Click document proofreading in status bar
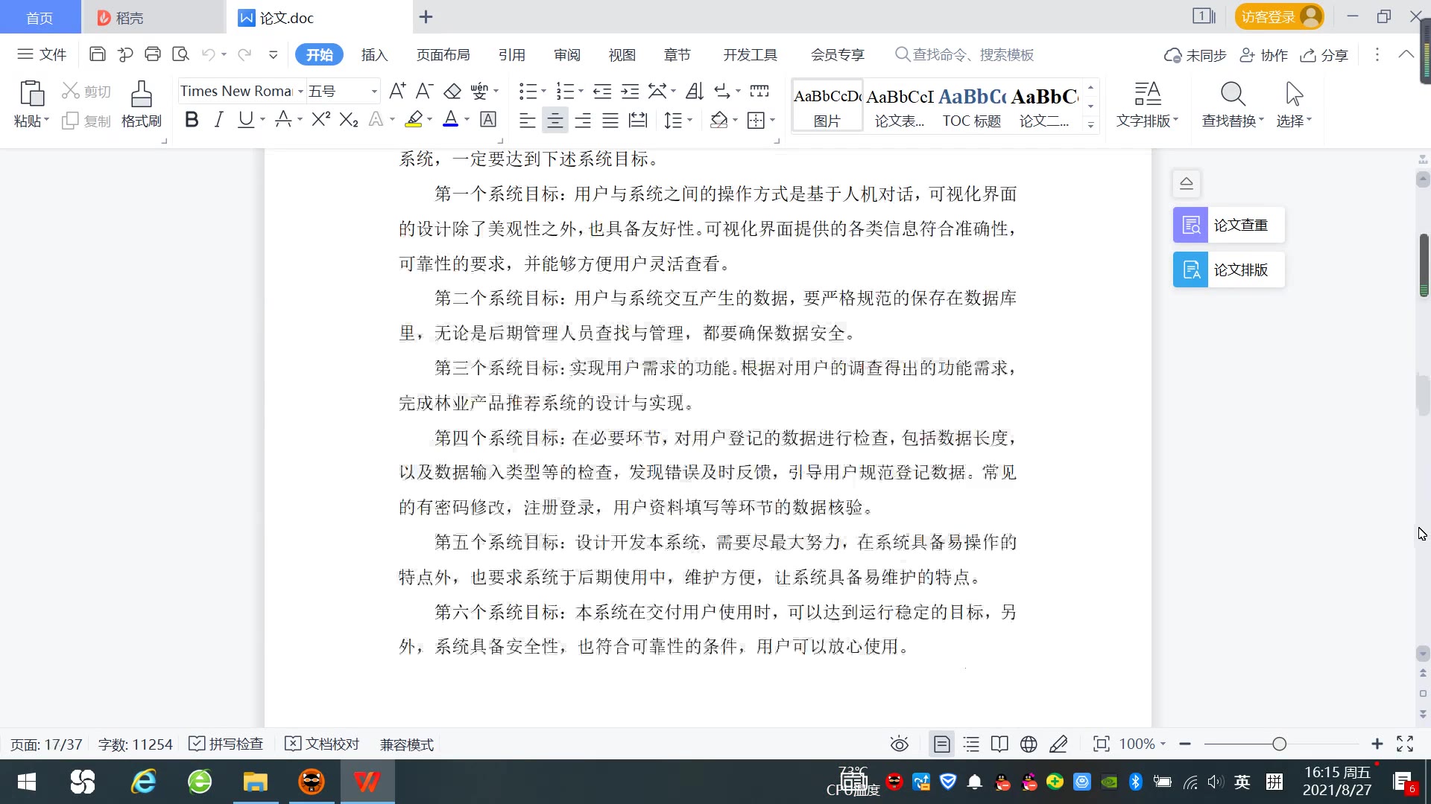 point(323,744)
